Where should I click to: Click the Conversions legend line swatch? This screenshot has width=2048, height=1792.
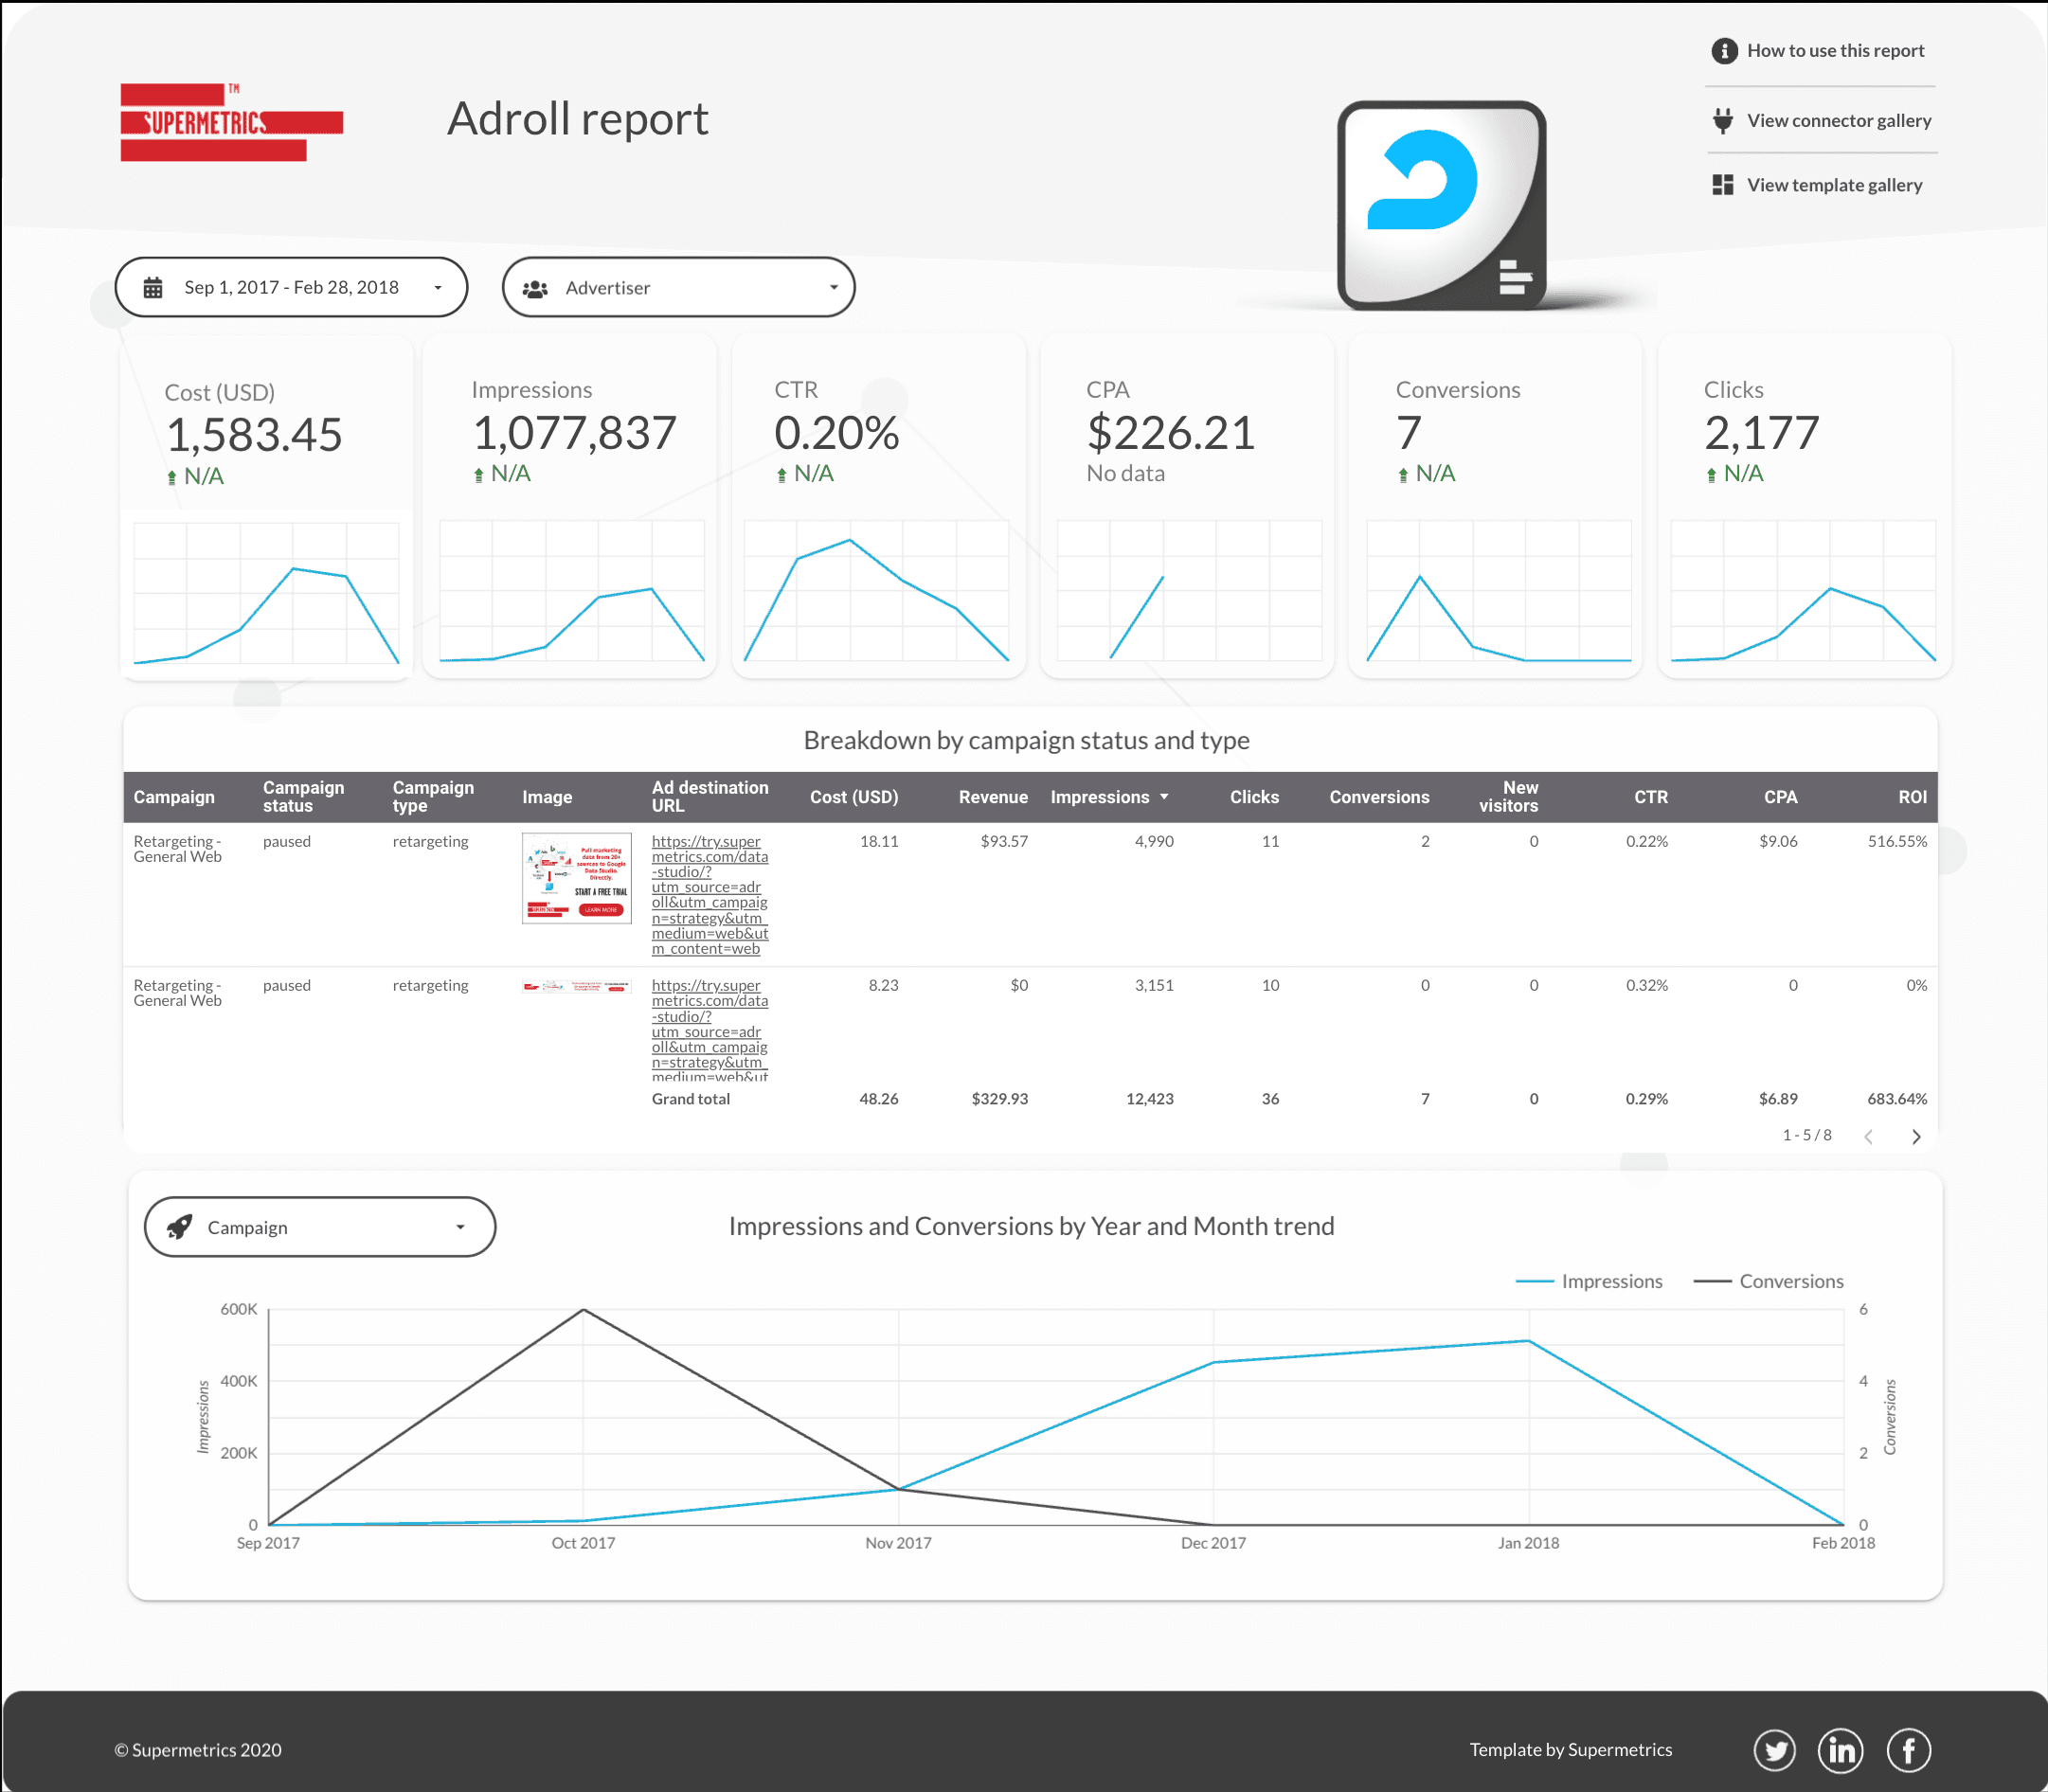[x=1712, y=1282]
